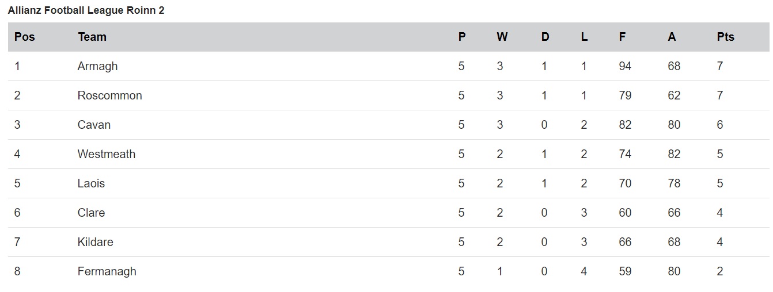773x292 pixels.
Task: Select the Cavan team name
Action: coord(94,125)
